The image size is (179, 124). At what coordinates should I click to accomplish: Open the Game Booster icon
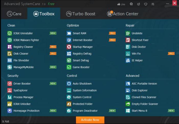(69, 67)
